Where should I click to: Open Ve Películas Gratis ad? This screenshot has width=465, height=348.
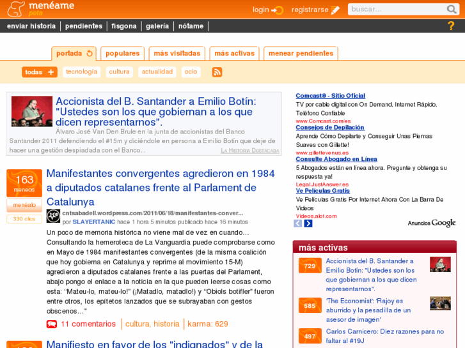click(x=322, y=191)
